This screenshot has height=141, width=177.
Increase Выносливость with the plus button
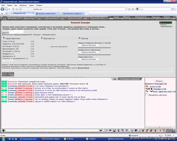(33, 49)
